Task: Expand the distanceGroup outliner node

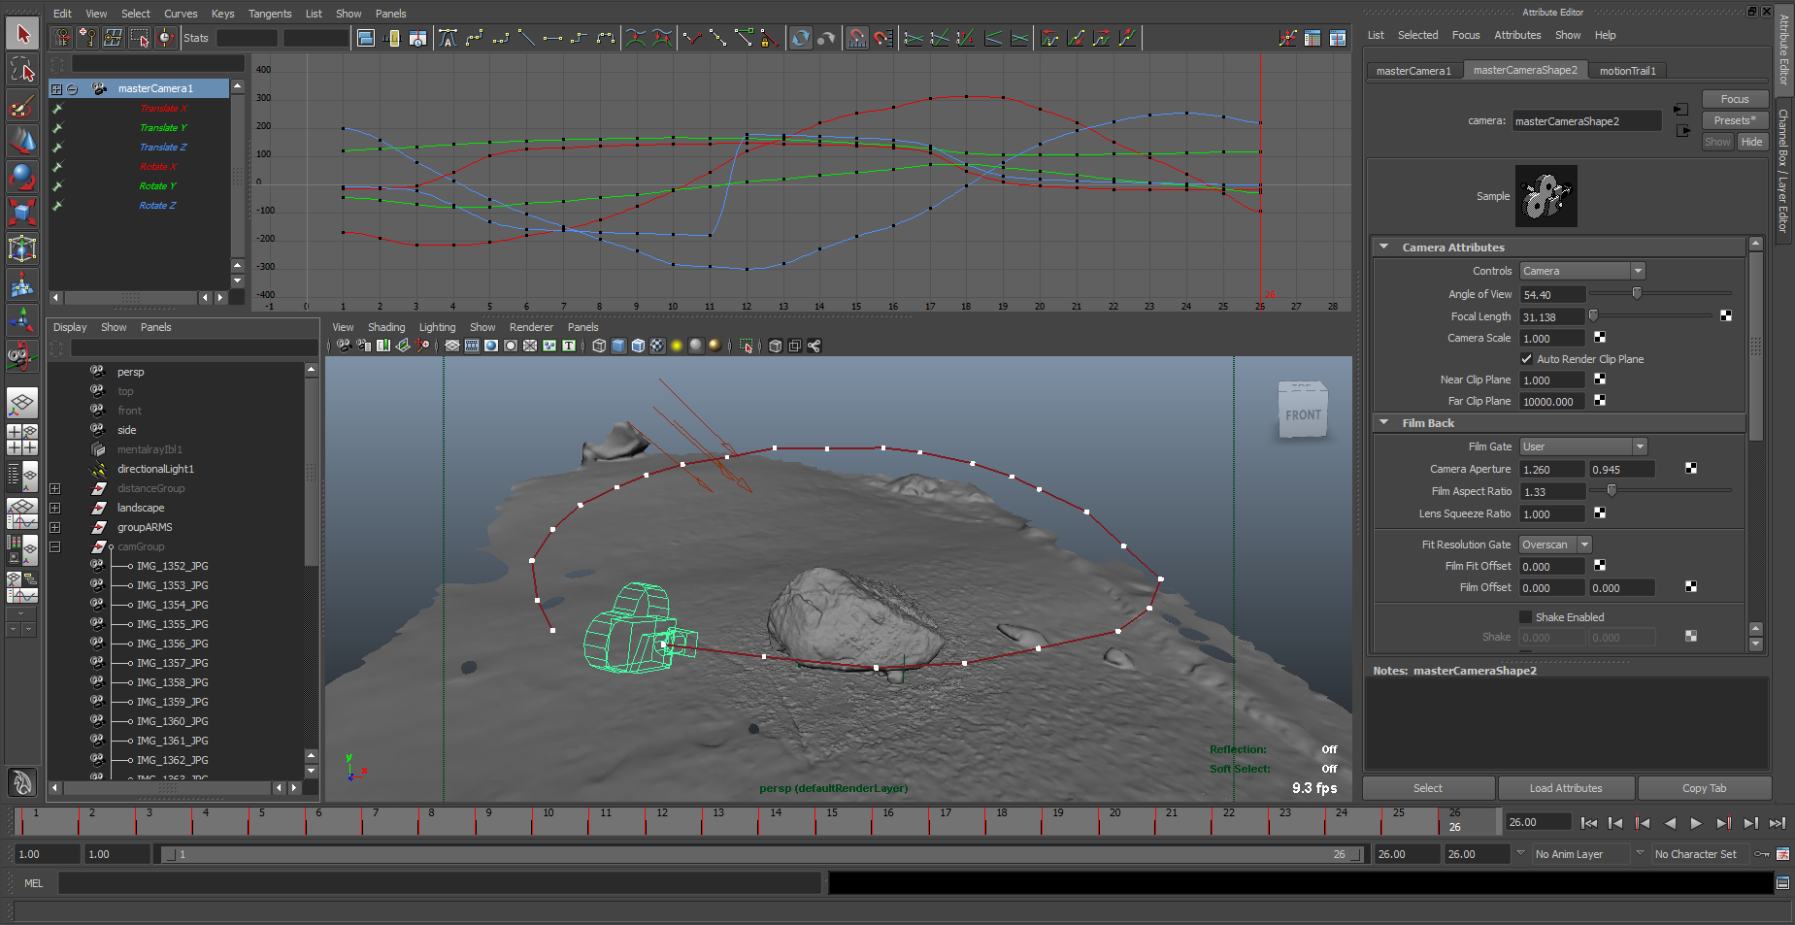Action: [x=55, y=488]
